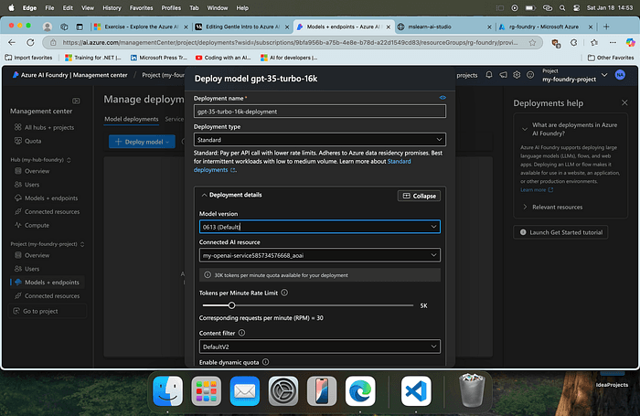Click the Edge back arrow button
The height and width of the screenshot is (416, 640).
(12, 42)
